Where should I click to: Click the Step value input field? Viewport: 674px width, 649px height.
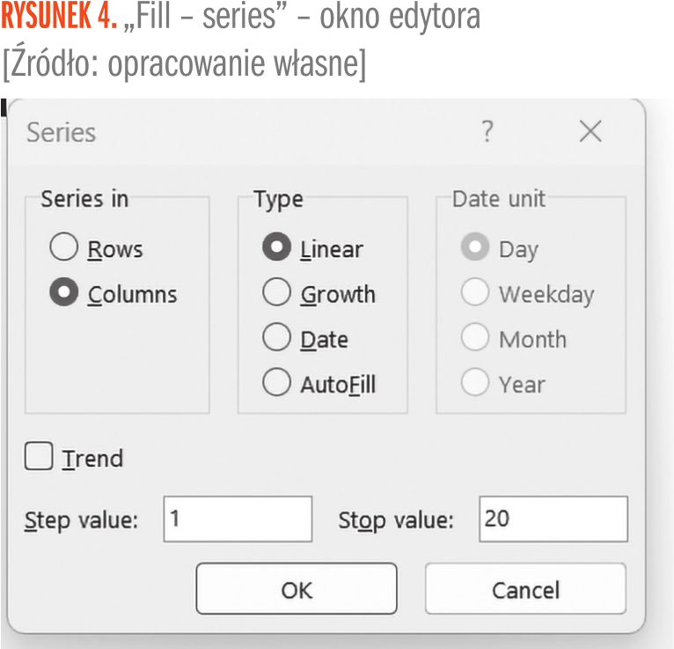tap(238, 519)
